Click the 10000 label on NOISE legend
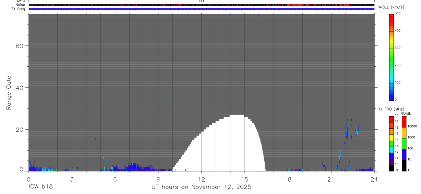This screenshot has height=194, width=421. coord(412,127)
